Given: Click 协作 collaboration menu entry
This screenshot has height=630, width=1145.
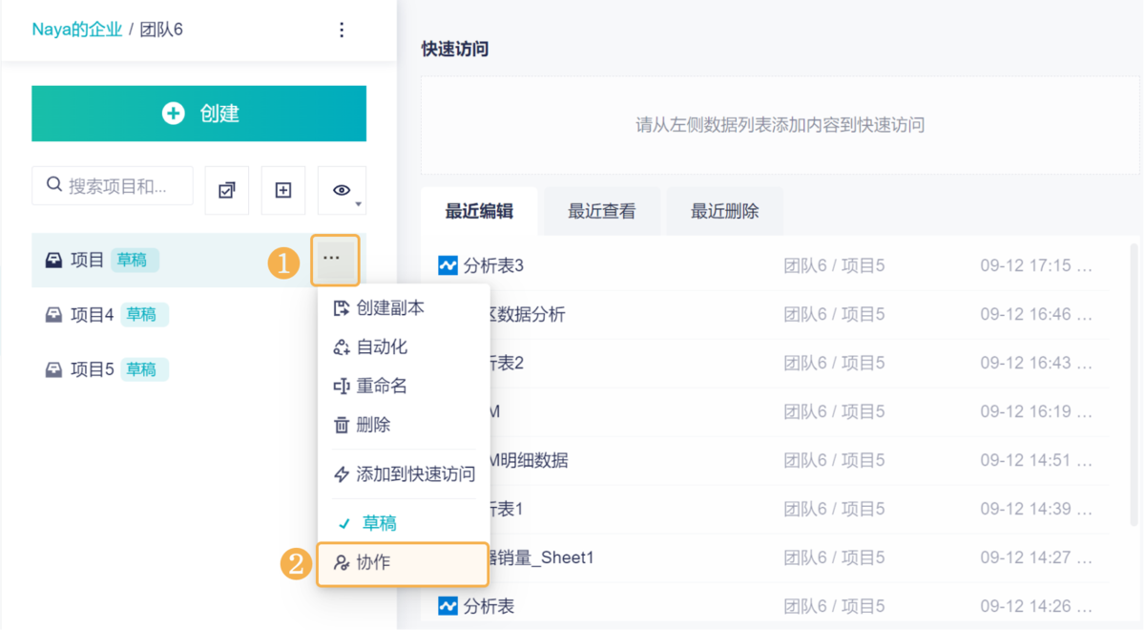Looking at the screenshot, I should (373, 563).
